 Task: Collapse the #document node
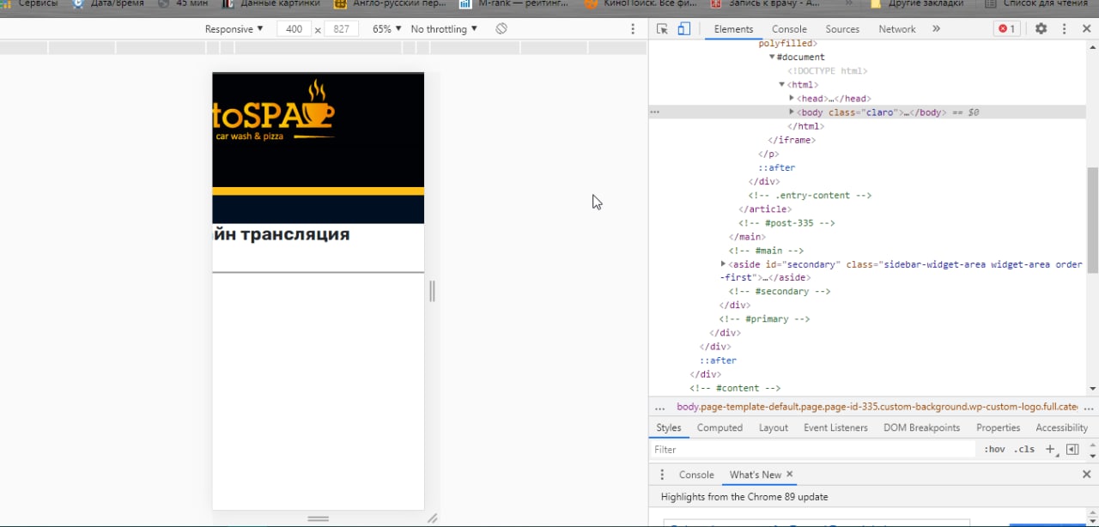[x=772, y=57]
